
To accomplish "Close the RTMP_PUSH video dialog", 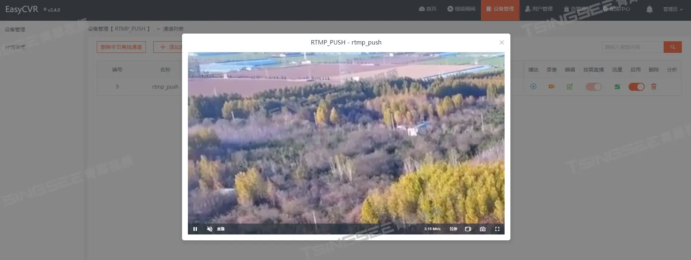I will click(x=502, y=42).
